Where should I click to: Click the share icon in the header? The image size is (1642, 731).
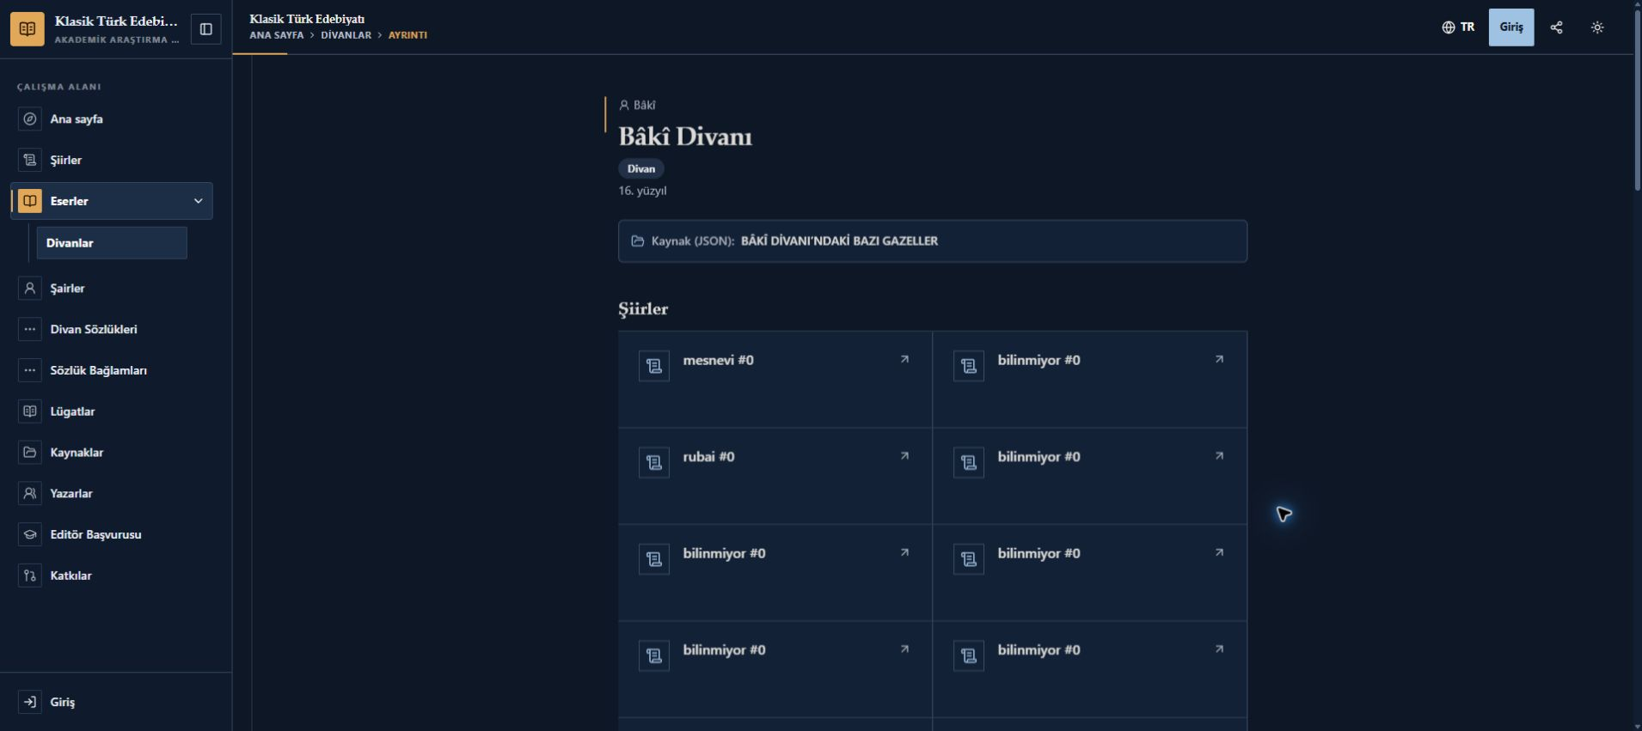click(x=1556, y=27)
